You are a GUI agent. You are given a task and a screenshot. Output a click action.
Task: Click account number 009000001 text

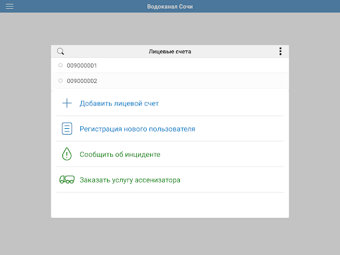tap(82, 66)
